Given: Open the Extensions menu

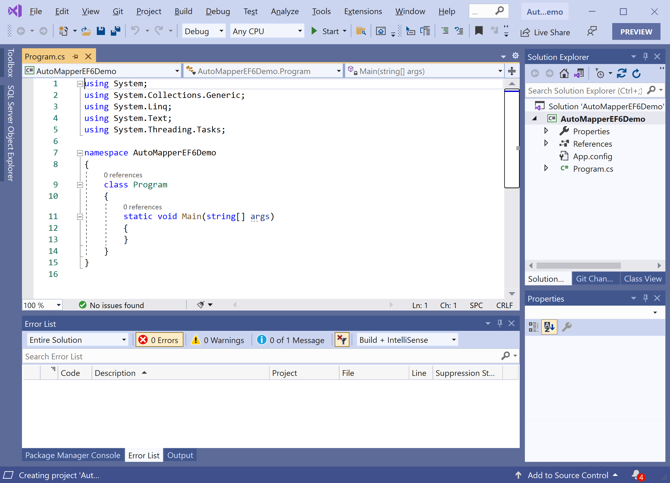Looking at the screenshot, I should tap(363, 11).
